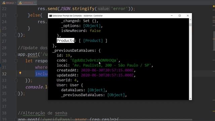Toggle the fold marker on line 26
The width and height of the screenshot is (215, 121).
coord(16,35)
